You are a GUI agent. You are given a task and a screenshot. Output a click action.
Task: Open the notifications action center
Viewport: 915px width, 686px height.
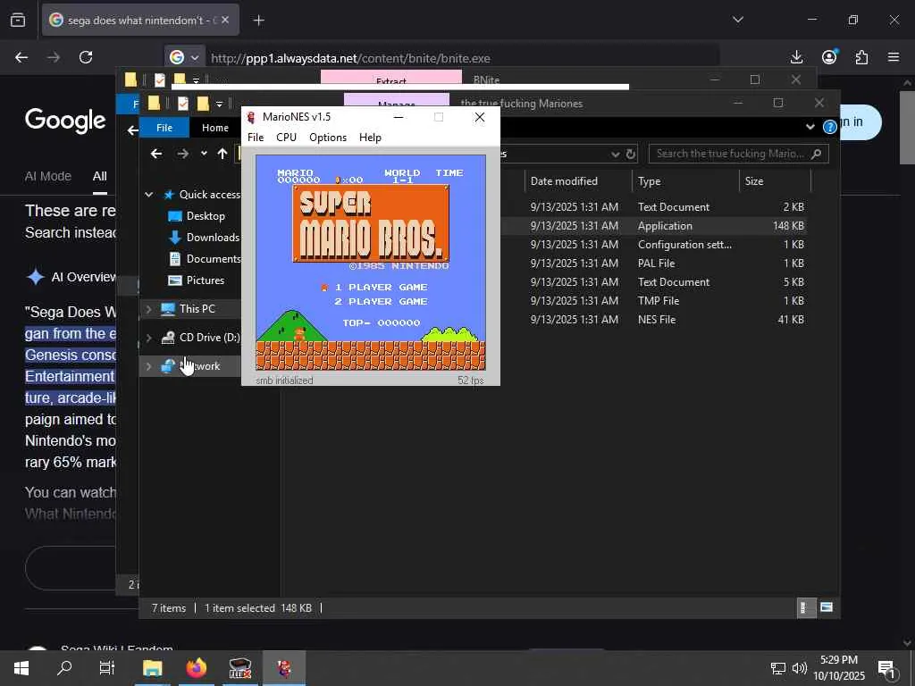887,670
